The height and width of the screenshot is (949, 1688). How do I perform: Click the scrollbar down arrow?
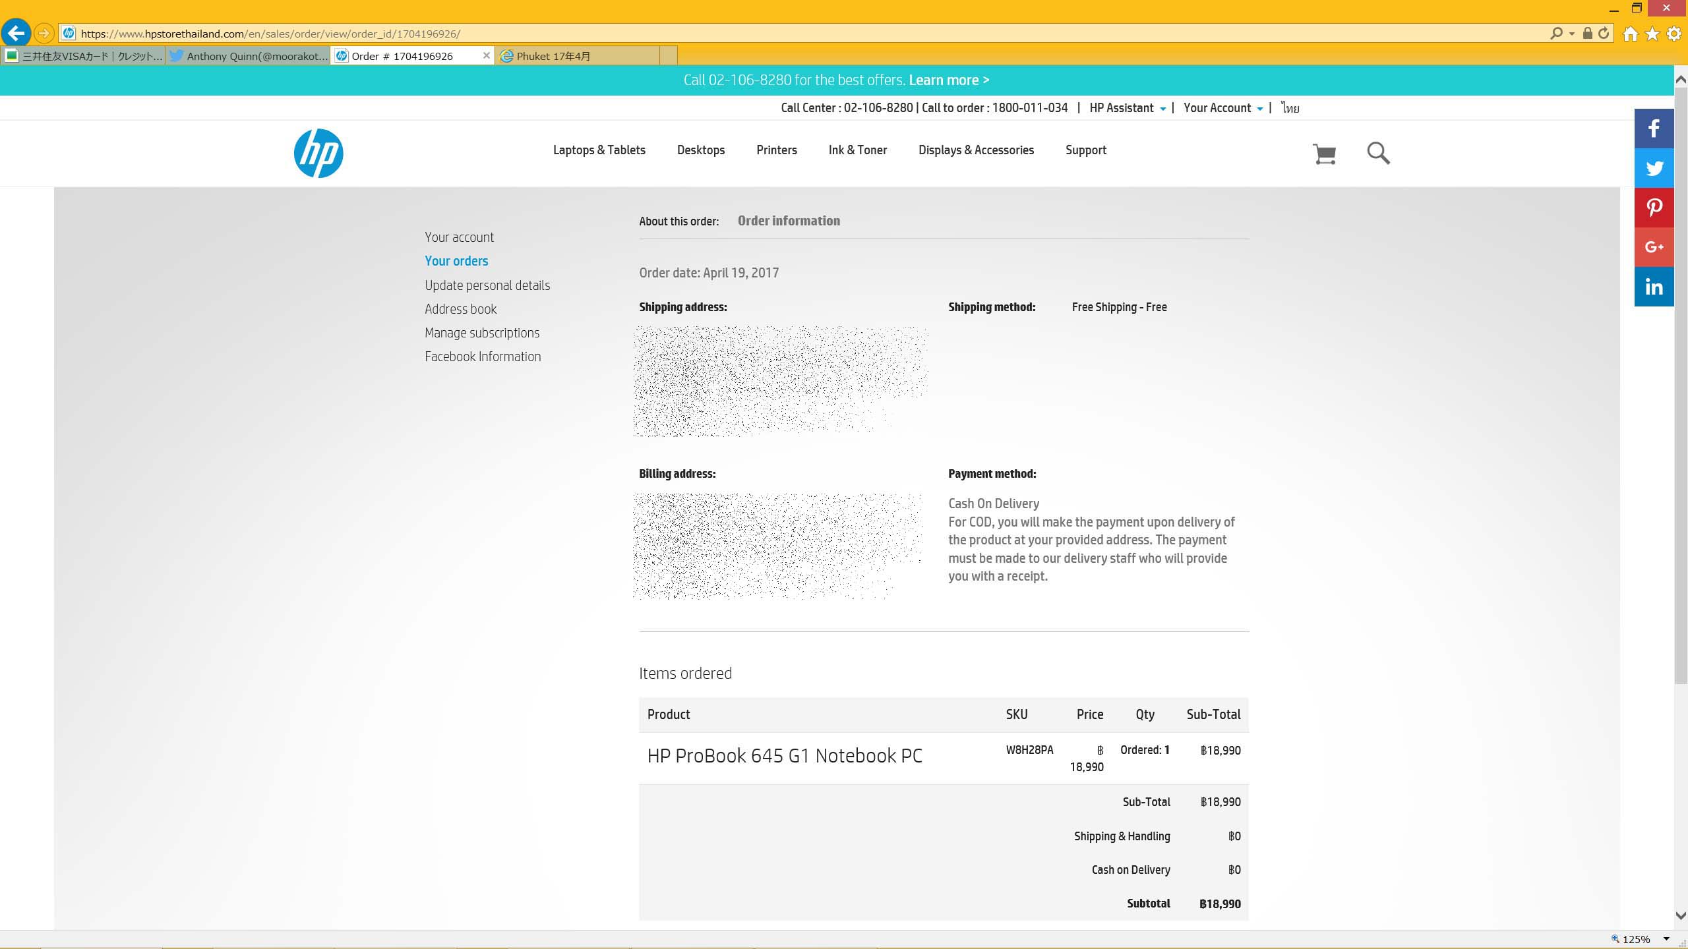tap(1681, 915)
